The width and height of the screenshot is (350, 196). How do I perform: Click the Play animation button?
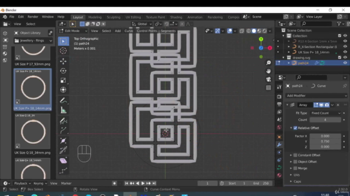143,183
